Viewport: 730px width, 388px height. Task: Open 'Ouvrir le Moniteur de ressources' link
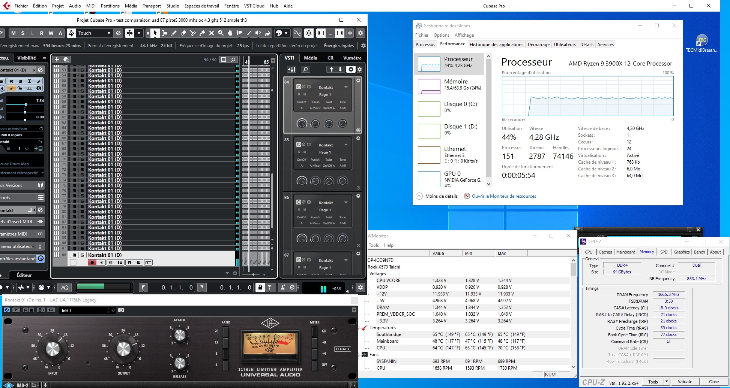pyautogui.click(x=504, y=196)
